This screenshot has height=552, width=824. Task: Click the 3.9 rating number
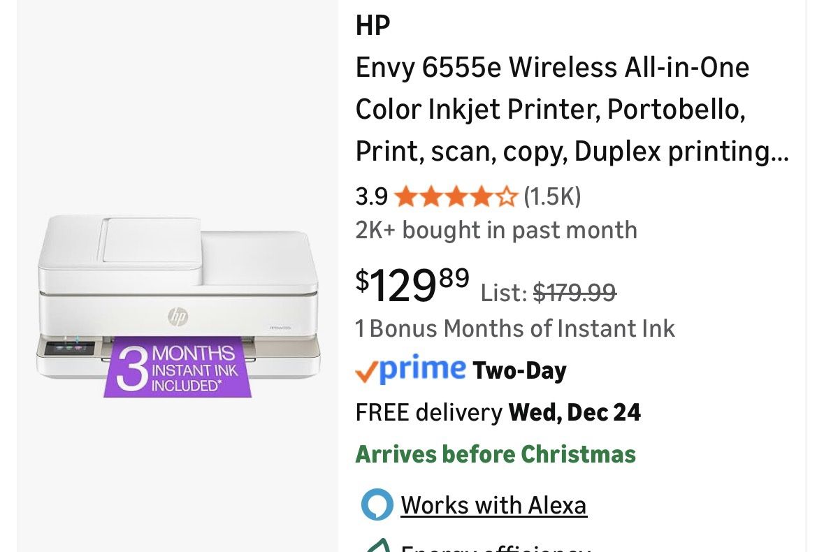point(371,197)
